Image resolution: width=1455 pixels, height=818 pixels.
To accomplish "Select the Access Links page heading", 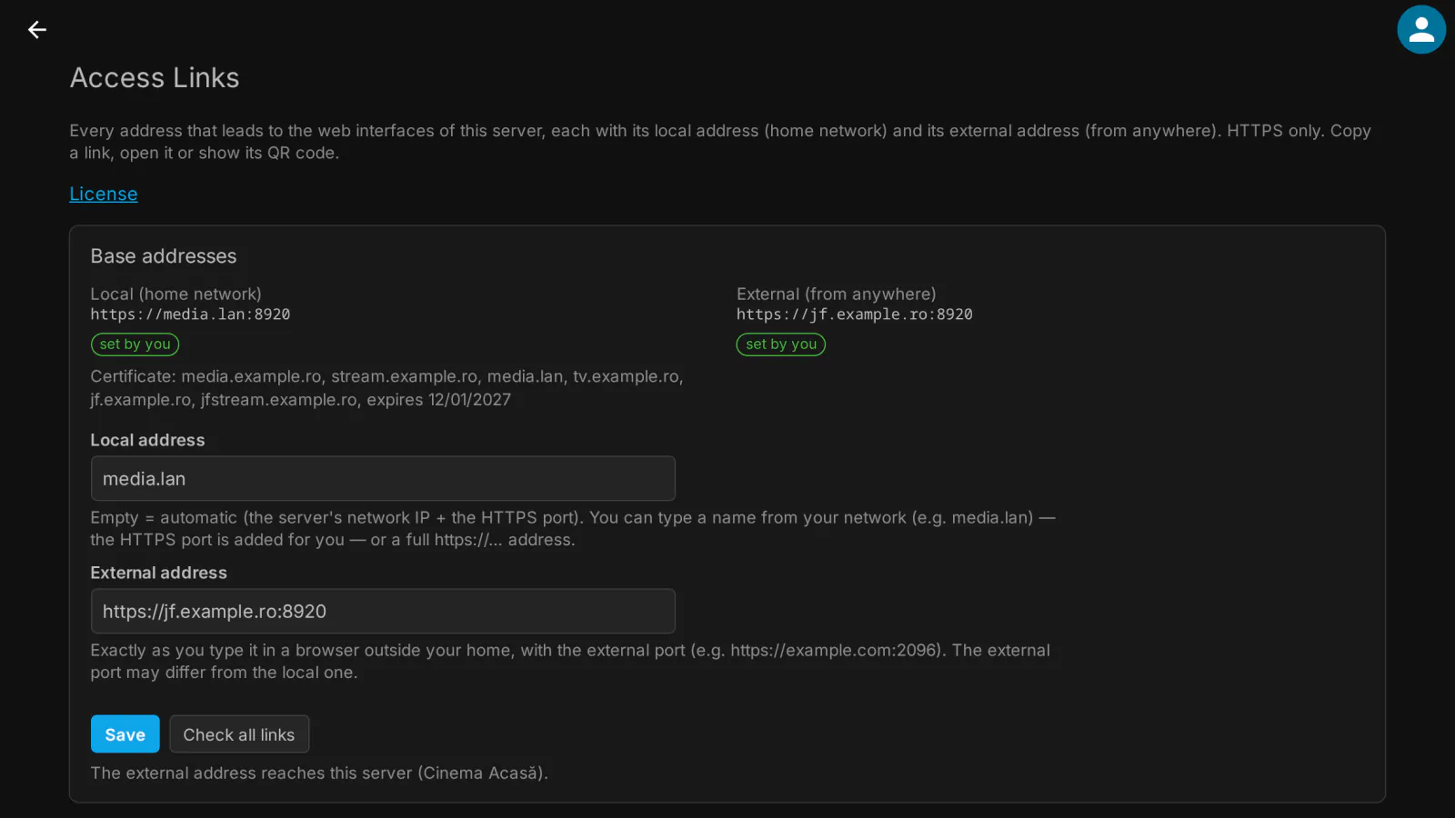I will coord(155,78).
